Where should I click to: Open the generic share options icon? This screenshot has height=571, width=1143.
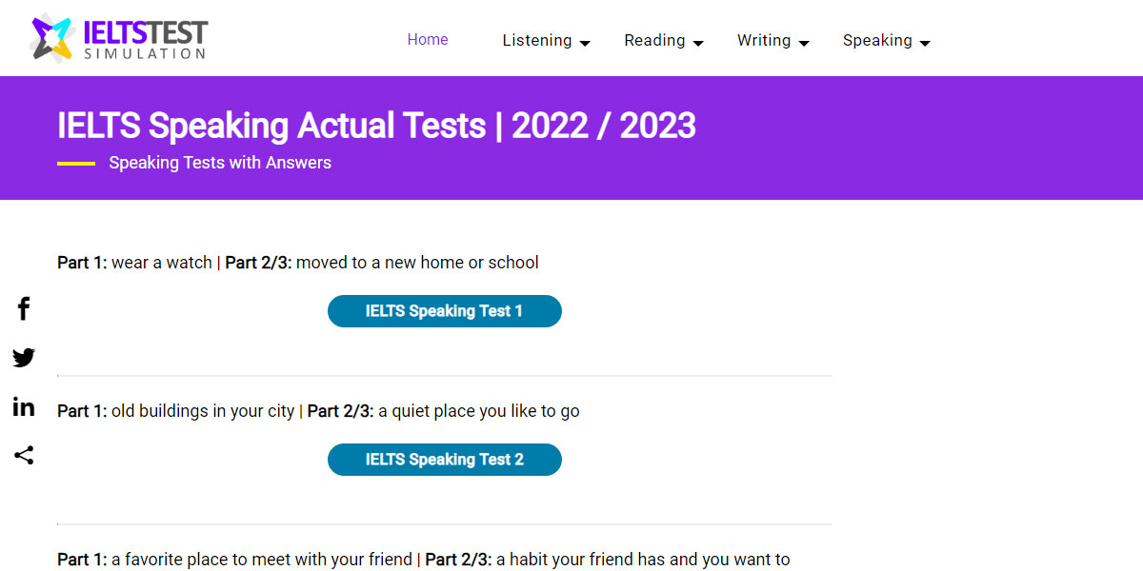23,455
